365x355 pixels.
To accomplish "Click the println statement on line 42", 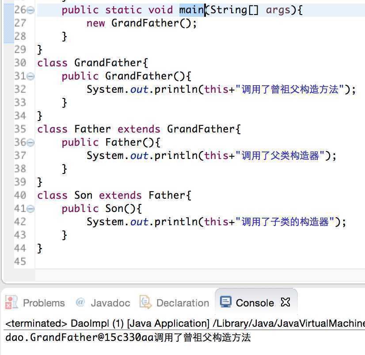I will click(x=216, y=222).
